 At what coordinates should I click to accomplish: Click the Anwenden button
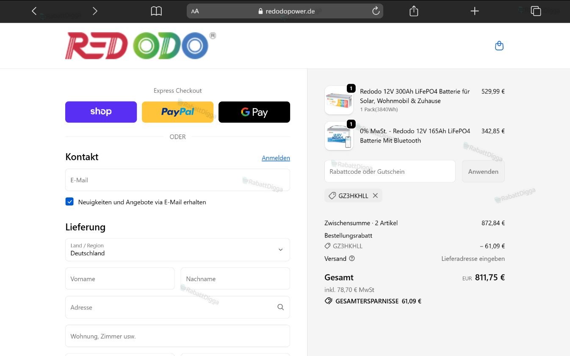tap(483, 171)
